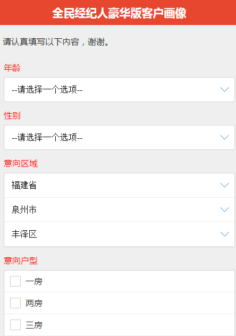Viewport: 236px width, 336px height.
Task: Check the 一房 checkbox
Action: [x=15, y=281]
